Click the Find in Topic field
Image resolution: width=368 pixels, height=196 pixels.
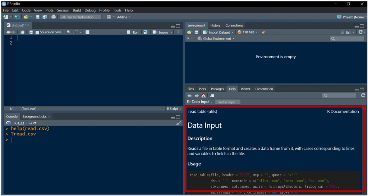coord(227,102)
